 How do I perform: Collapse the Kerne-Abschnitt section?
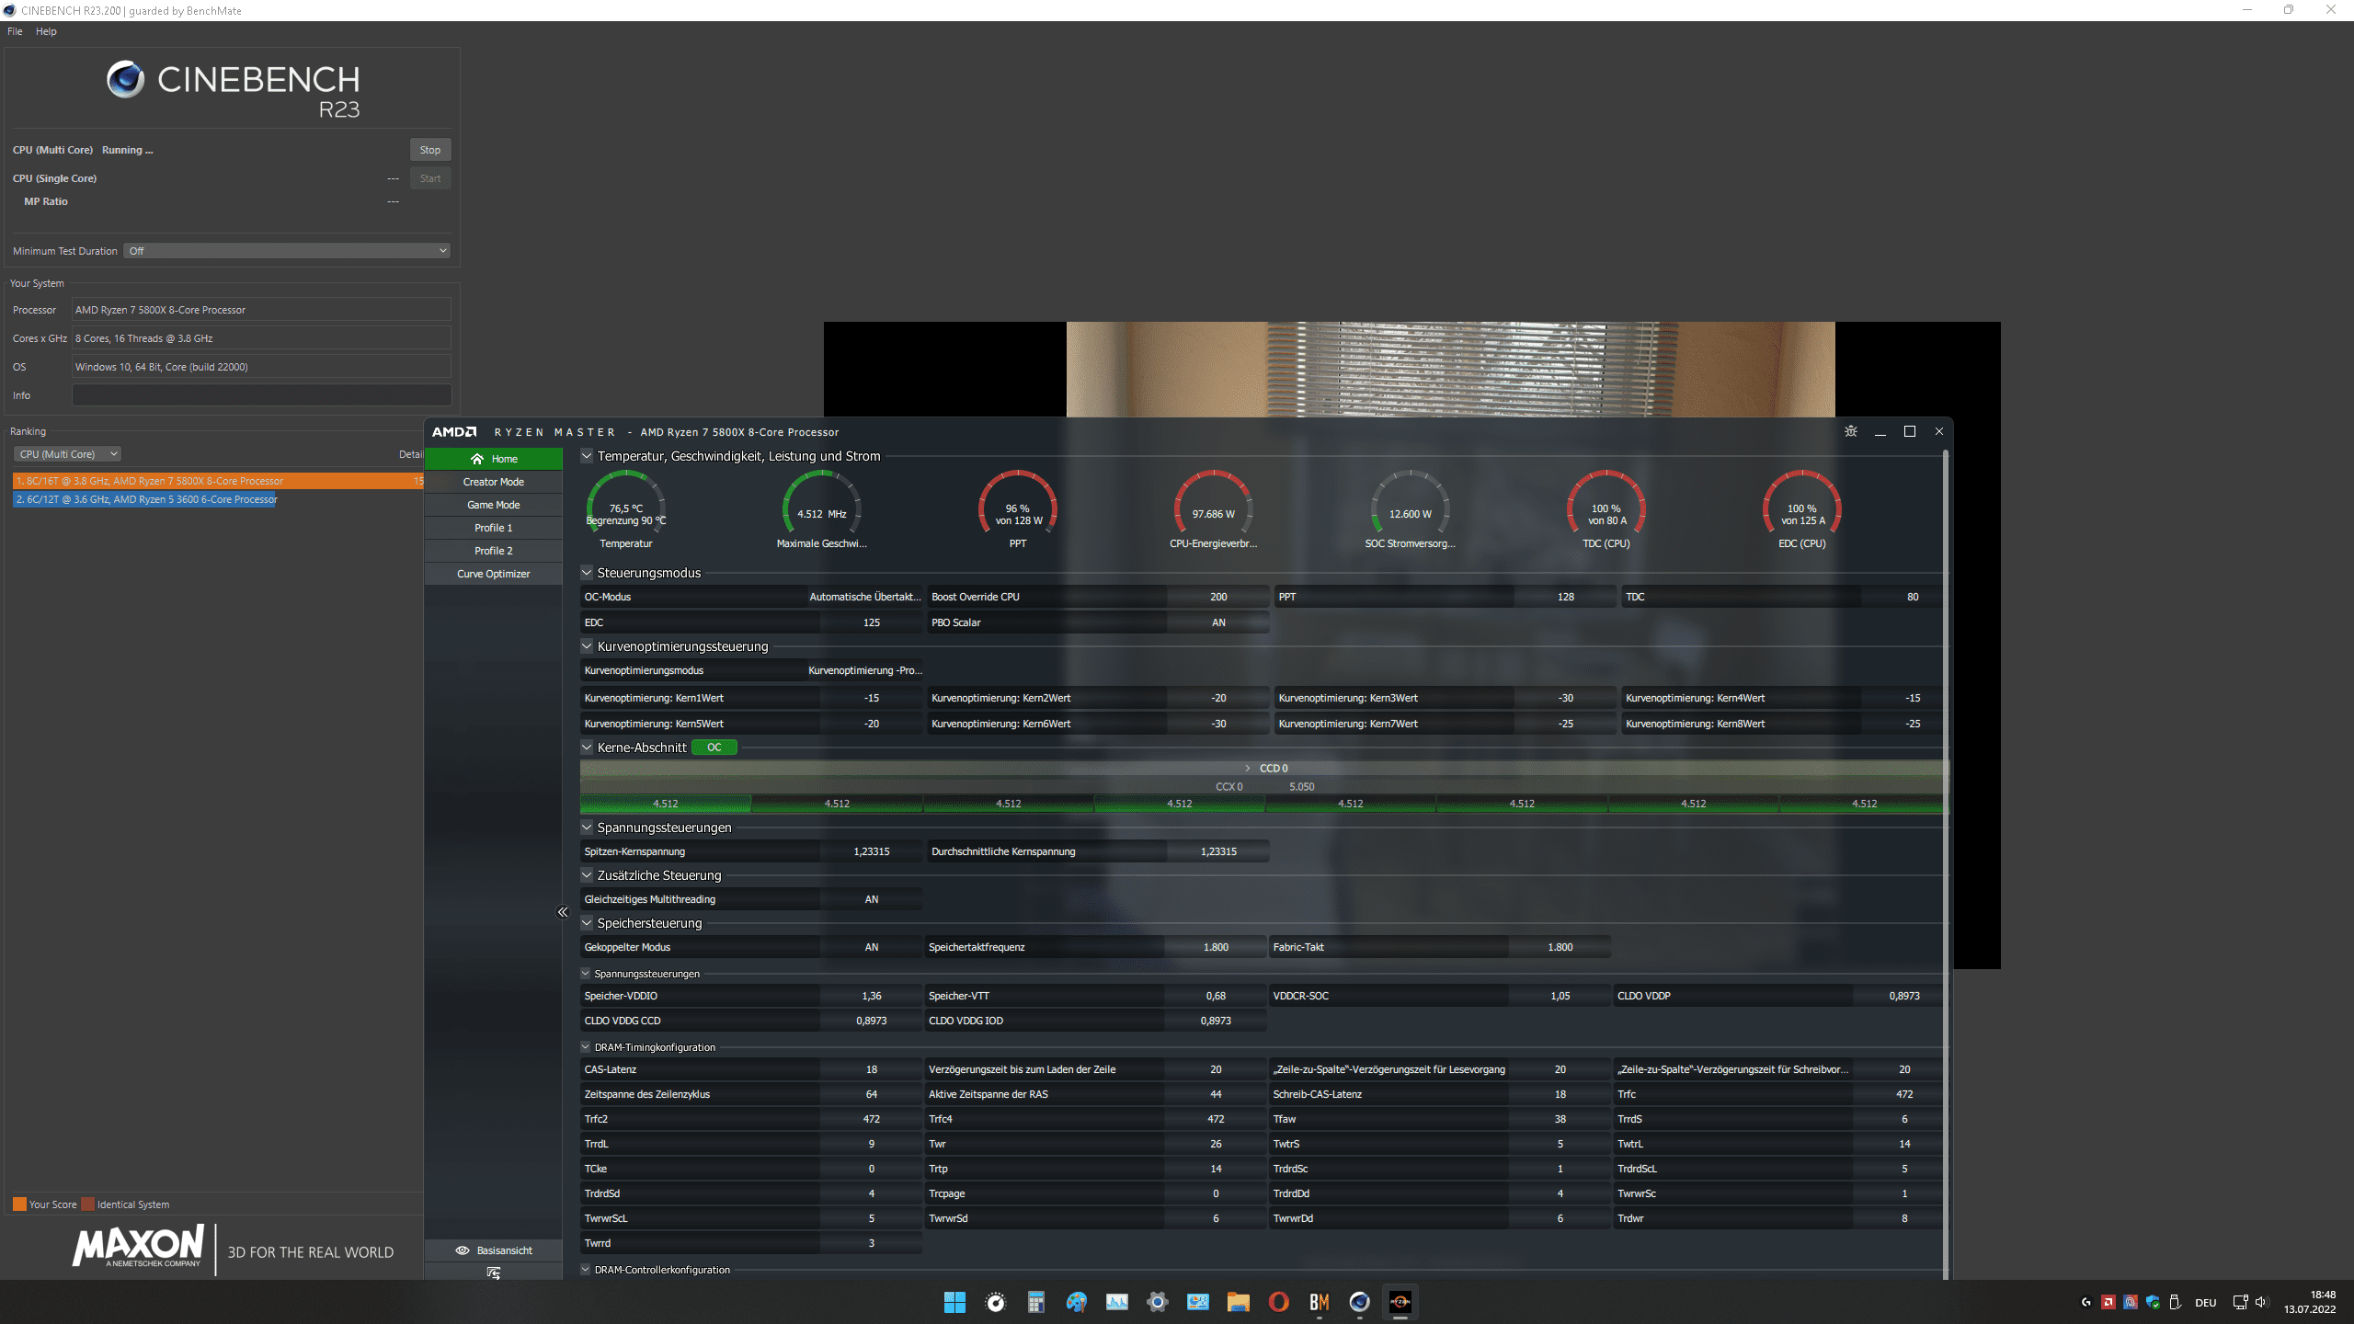[x=587, y=747]
